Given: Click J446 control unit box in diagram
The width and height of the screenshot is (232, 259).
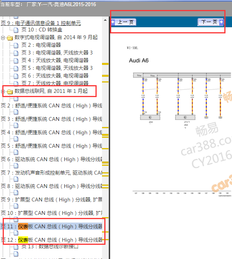Looking at the screenshot, I should click(150, 117).
